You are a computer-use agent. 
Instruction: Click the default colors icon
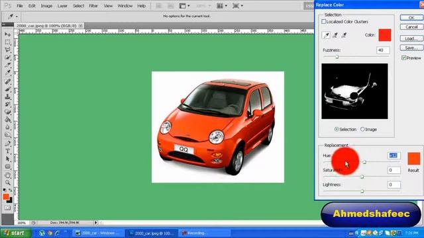pos(5,190)
